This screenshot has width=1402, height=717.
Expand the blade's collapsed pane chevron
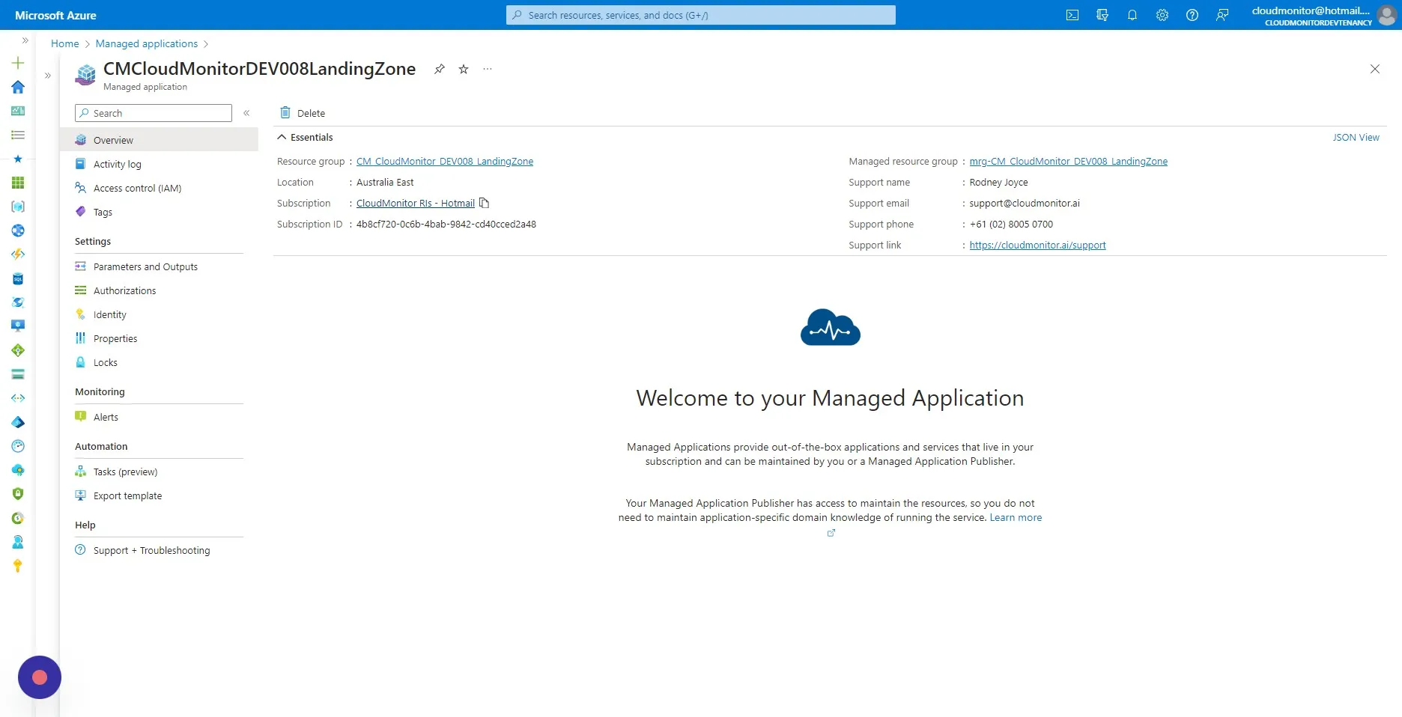[x=48, y=76]
